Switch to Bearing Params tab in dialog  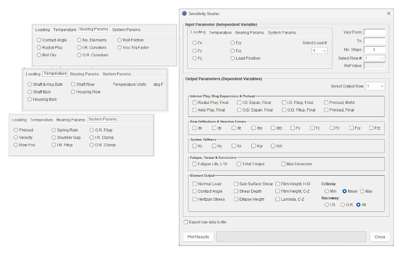[249, 33]
